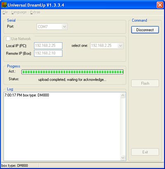Click the log scrollbar down arrow
The image size is (165, 169).
coord(123,157)
